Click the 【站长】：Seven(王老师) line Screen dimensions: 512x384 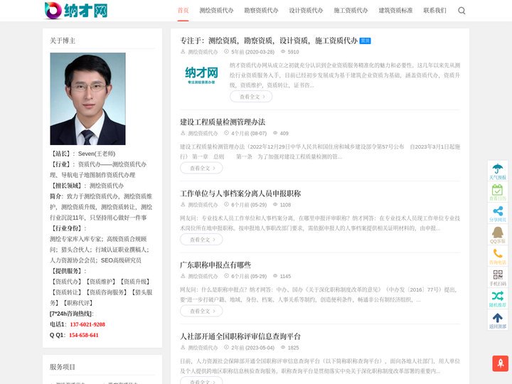point(82,154)
